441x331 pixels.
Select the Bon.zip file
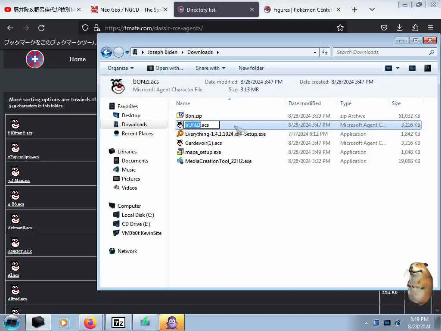[193, 116]
